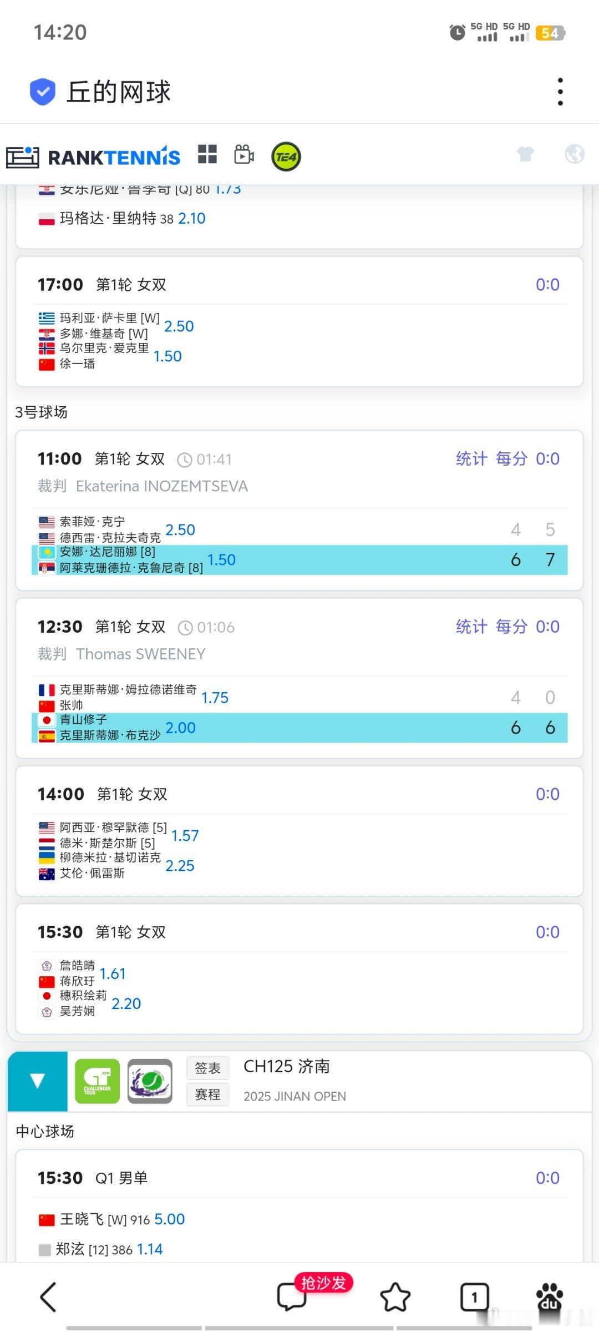The height and width of the screenshot is (1332, 599).
Task: Open the tab switcher showing 1
Action: [x=474, y=1297]
